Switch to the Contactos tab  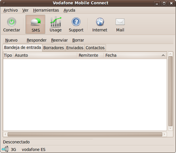(95, 48)
